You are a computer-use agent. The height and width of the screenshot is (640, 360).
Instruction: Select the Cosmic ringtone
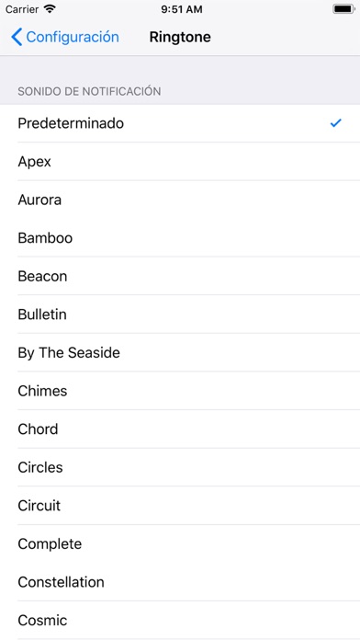(180, 620)
